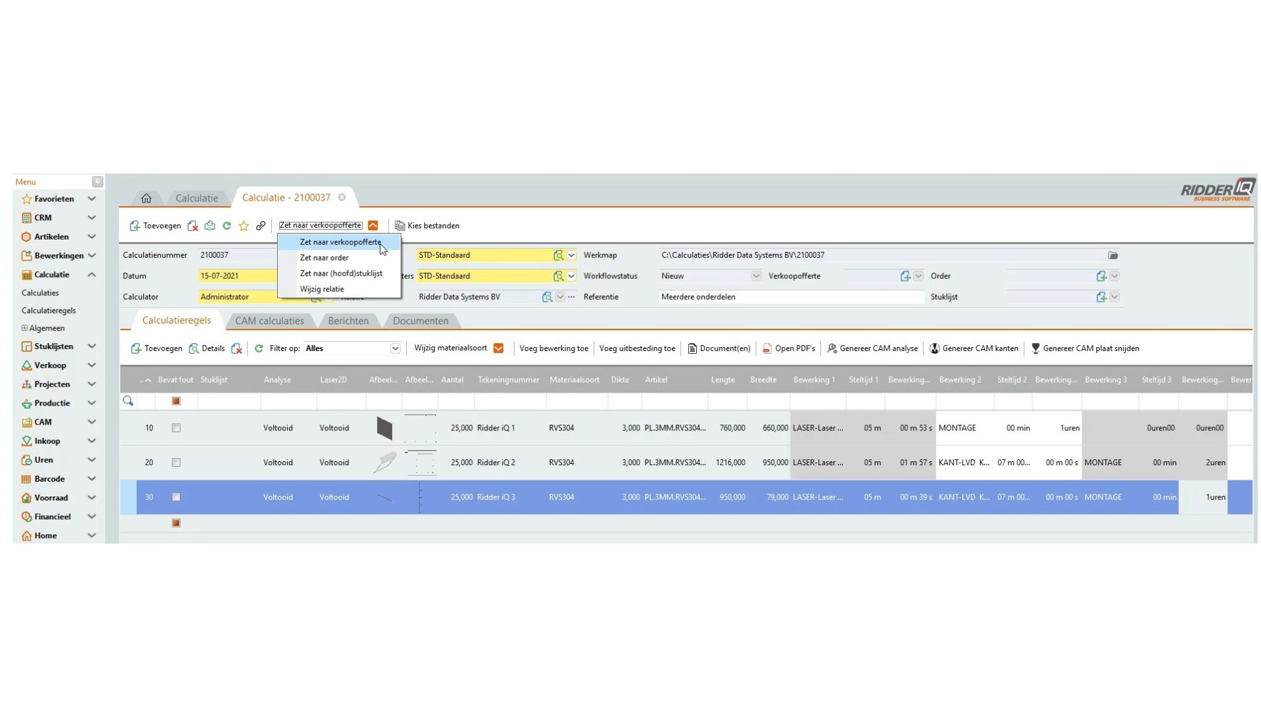Open dropdown of second STD-Standaard field

pos(571,276)
